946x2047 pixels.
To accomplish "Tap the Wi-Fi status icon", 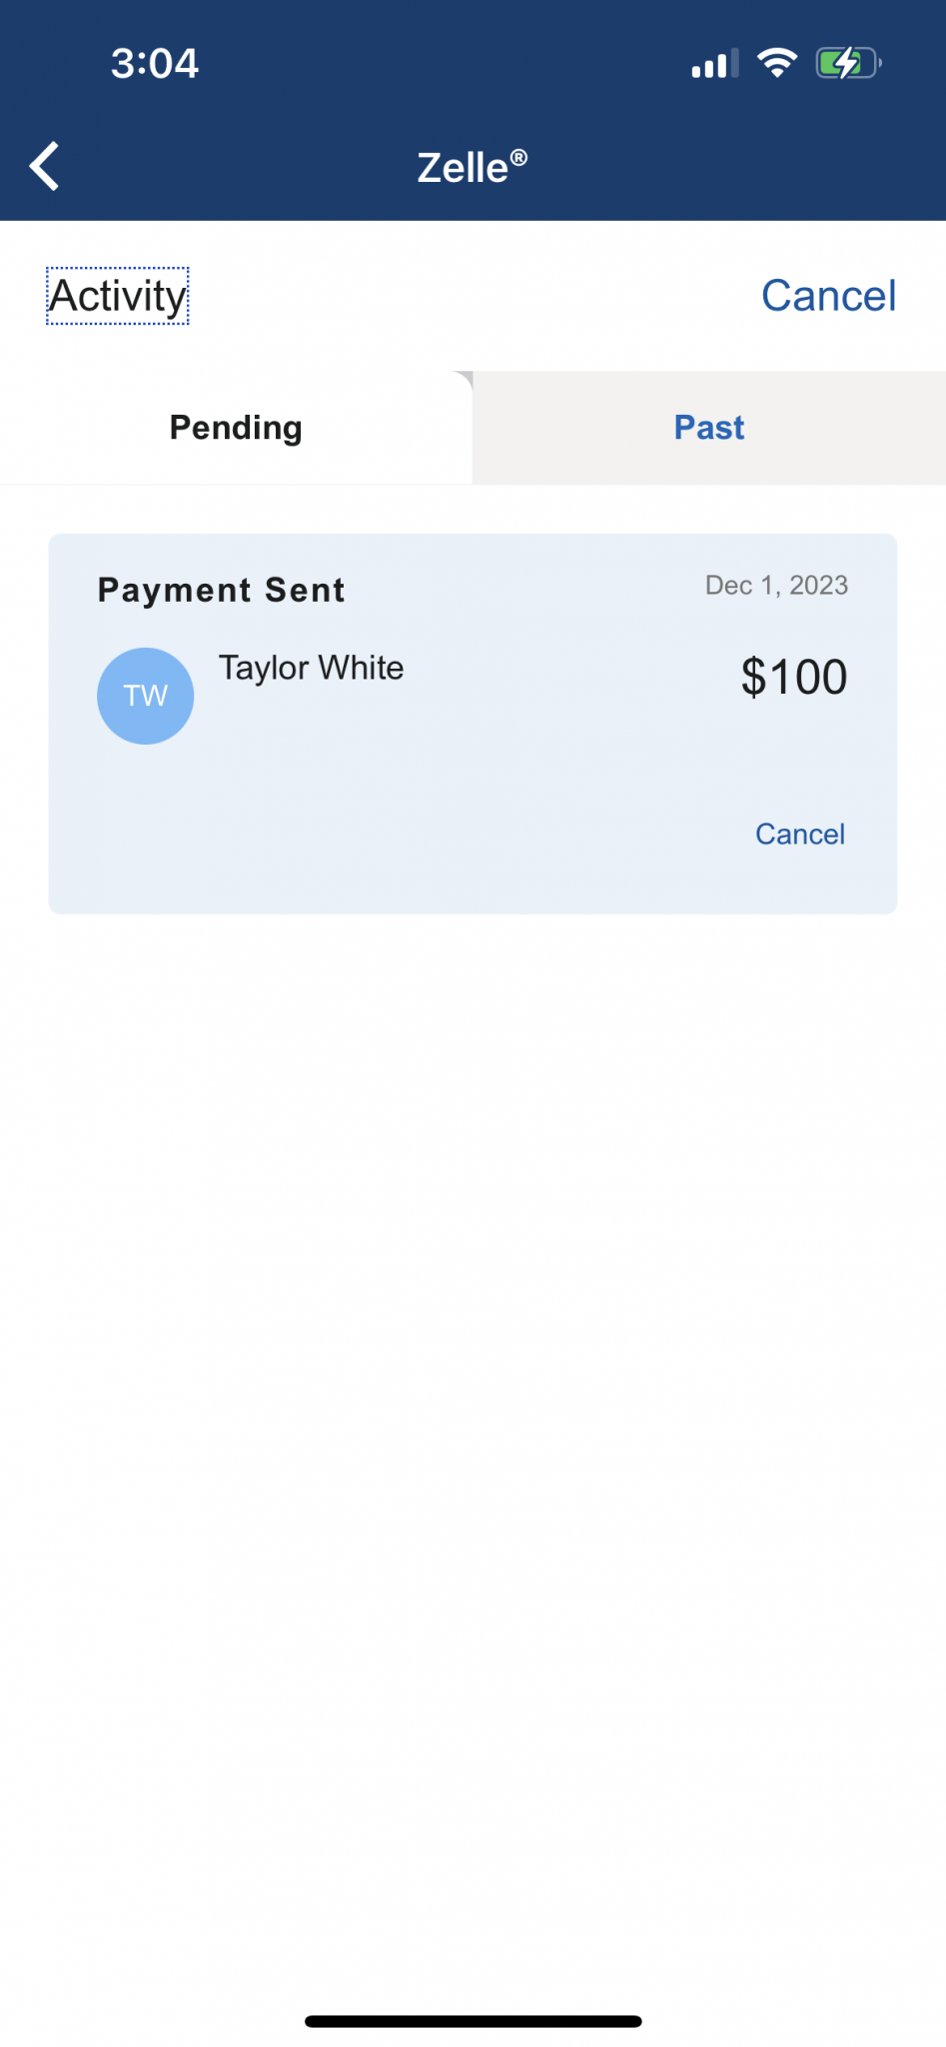I will tap(777, 63).
